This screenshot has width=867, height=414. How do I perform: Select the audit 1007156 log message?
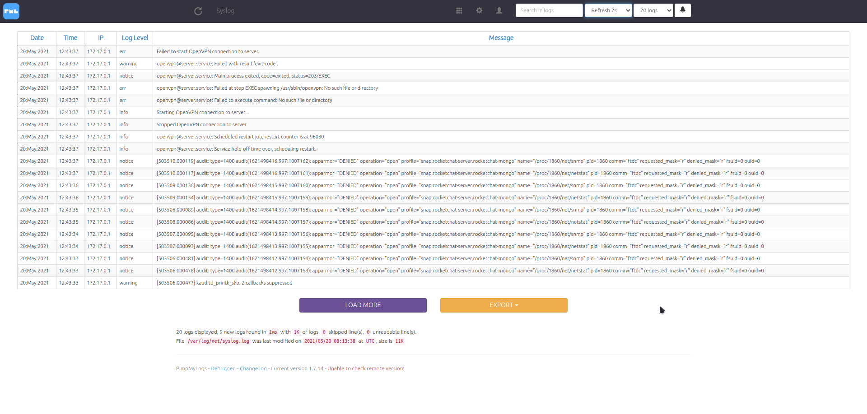click(458, 234)
